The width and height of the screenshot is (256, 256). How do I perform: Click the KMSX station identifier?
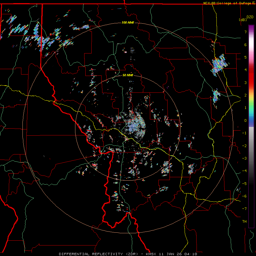point(151,254)
